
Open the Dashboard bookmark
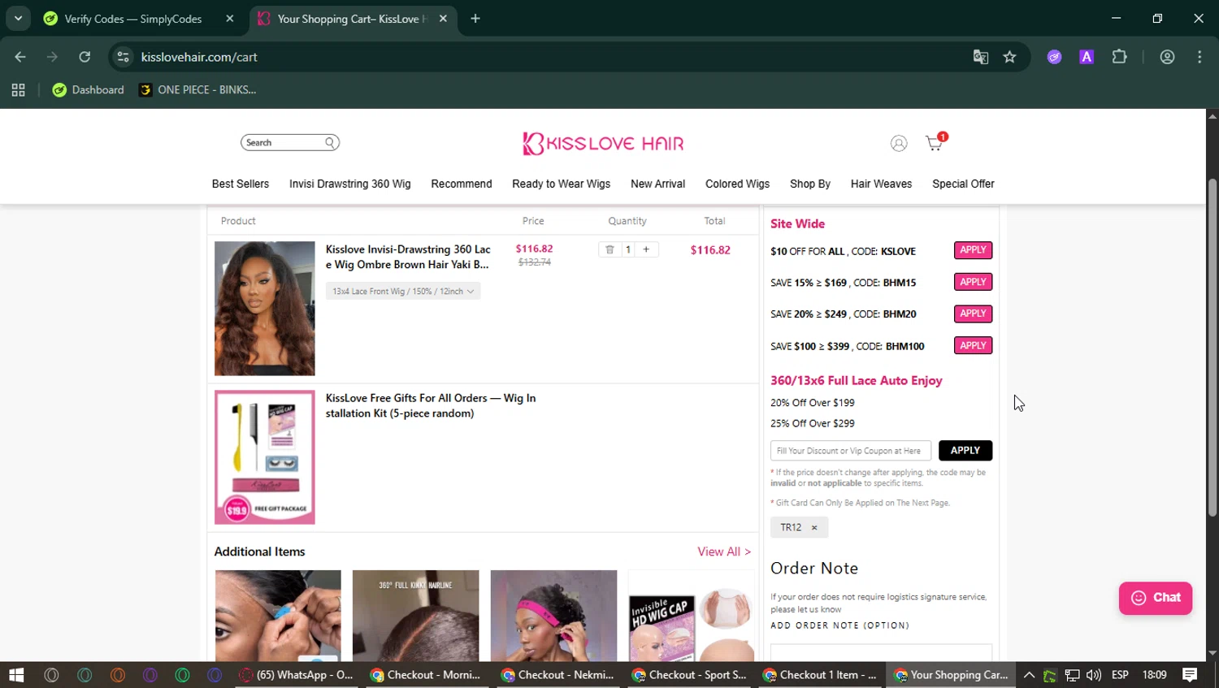click(x=88, y=90)
